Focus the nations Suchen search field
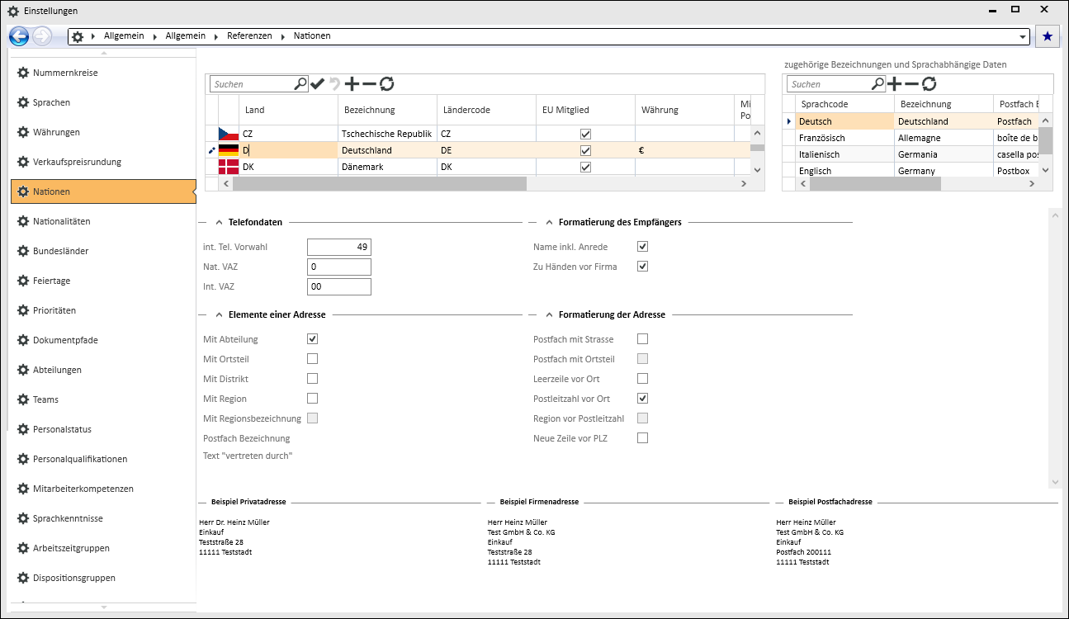The width and height of the screenshot is (1069, 619). point(252,84)
